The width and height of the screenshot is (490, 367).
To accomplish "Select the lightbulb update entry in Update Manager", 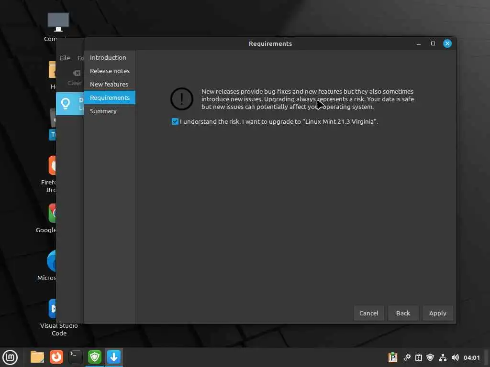I will tap(70, 104).
